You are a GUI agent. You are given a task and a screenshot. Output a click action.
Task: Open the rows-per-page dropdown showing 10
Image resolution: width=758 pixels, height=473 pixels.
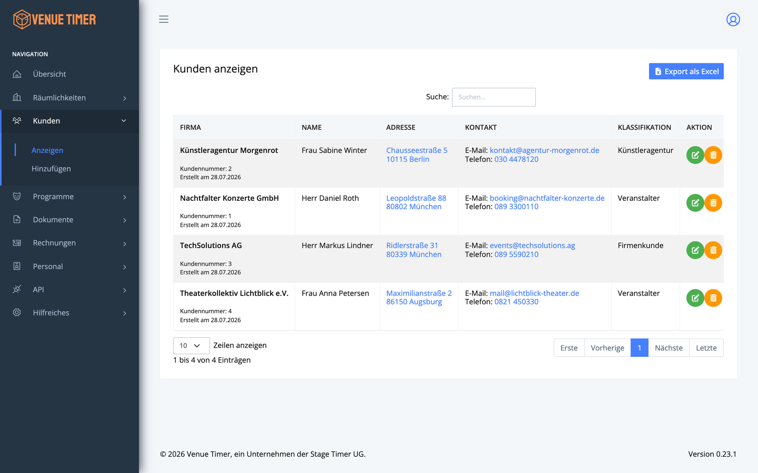click(191, 346)
